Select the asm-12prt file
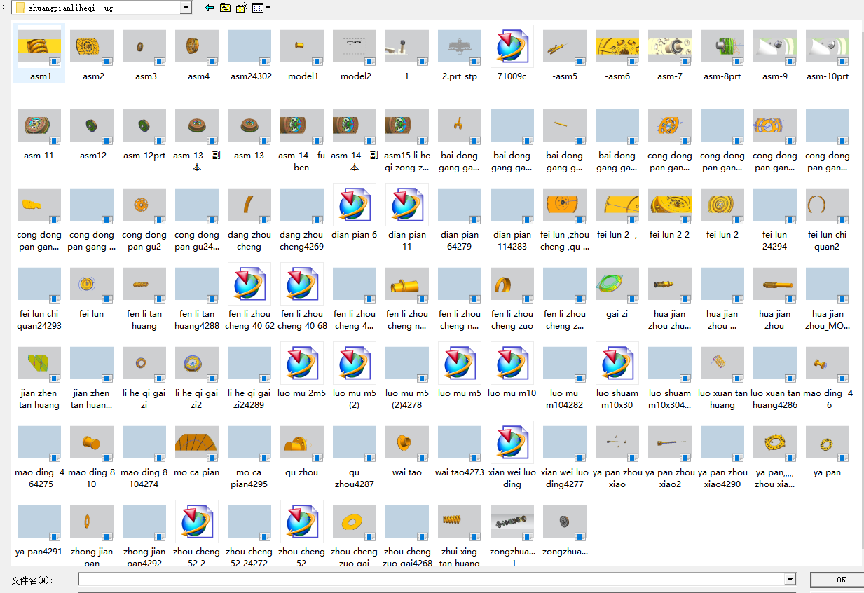Screen dimensions: 864x593 pyautogui.click(x=144, y=133)
